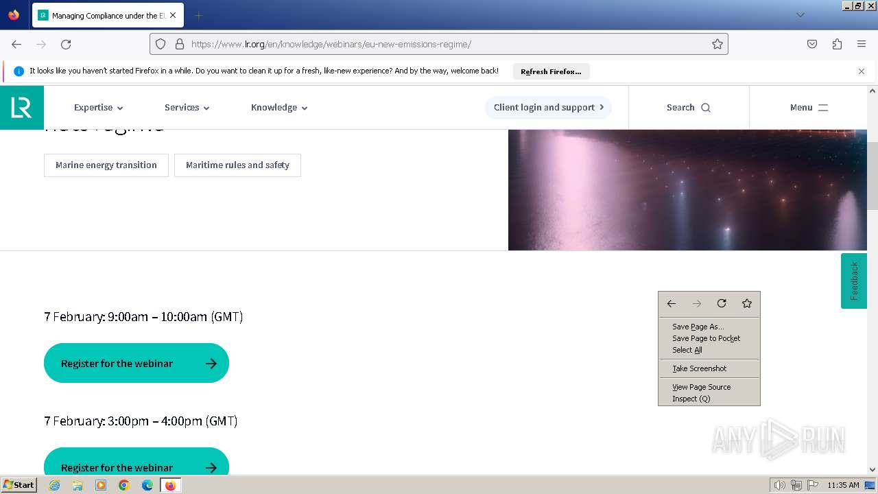The width and height of the screenshot is (878, 494).
Task: Click the Action Center flag tray icon
Action: click(813, 485)
